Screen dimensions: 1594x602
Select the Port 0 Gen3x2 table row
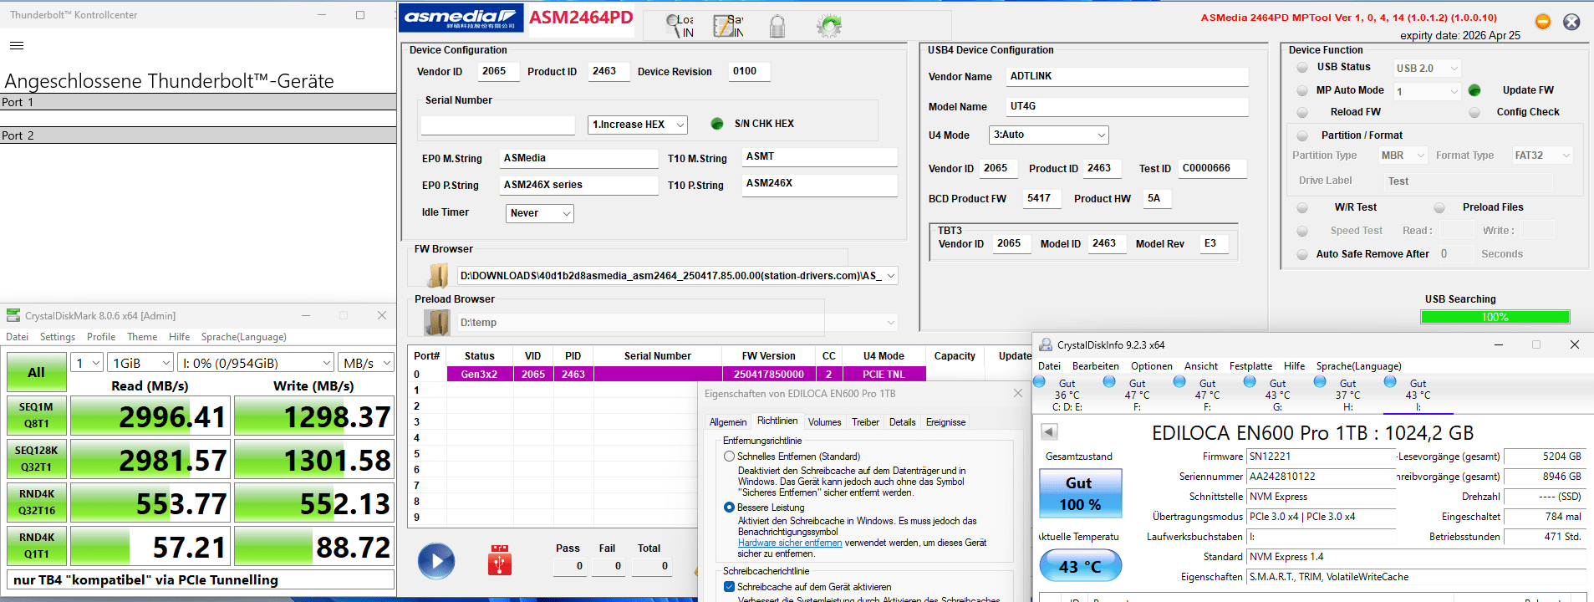pyautogui.click(x=669, y=374)
